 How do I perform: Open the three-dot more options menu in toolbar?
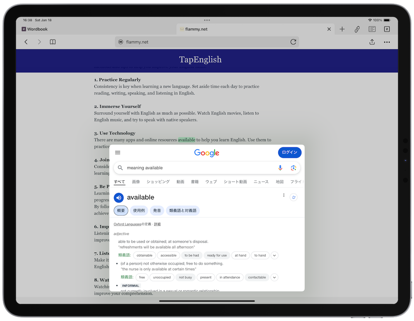387,42
